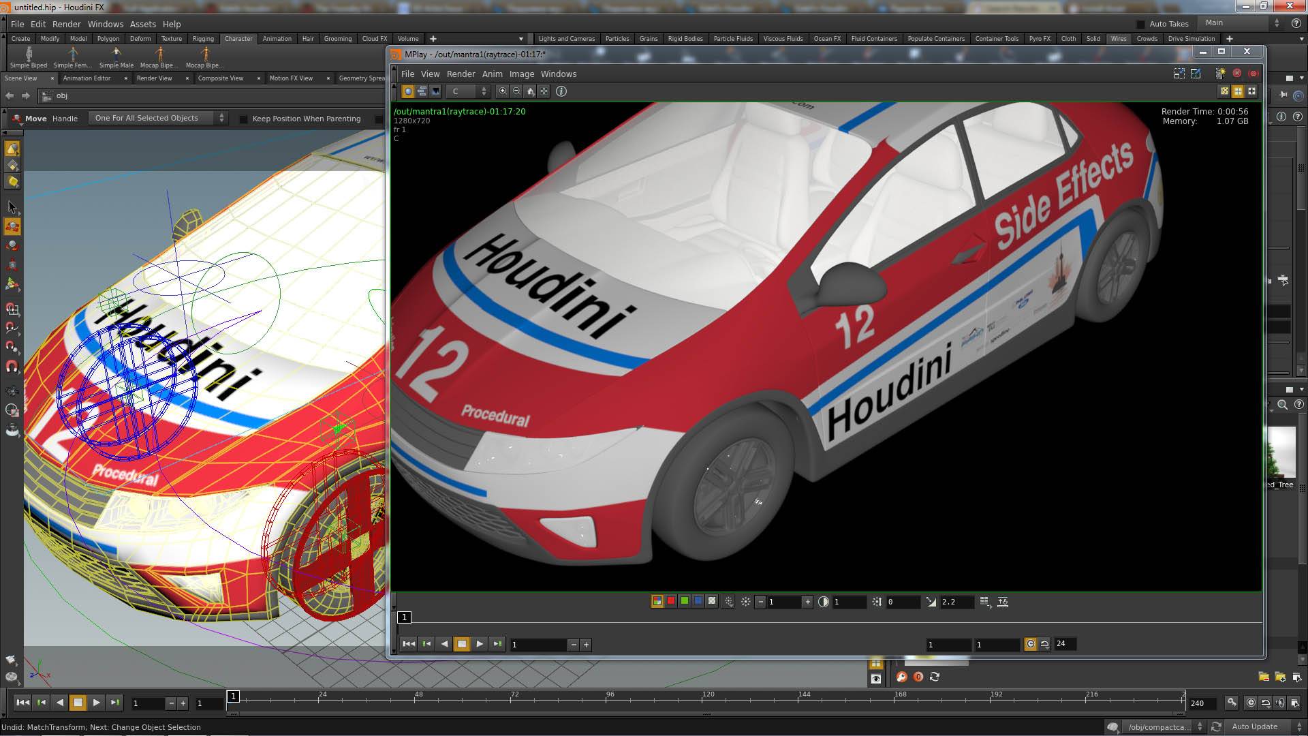Open the Anim menu in MPlay
Image resolution: width=1308 pixels, height=736 pixels.
[492, 74]
